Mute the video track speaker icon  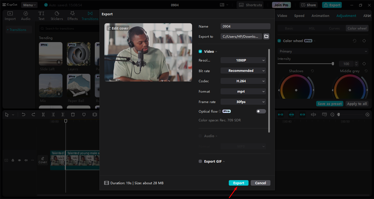(x=26, y=160)
